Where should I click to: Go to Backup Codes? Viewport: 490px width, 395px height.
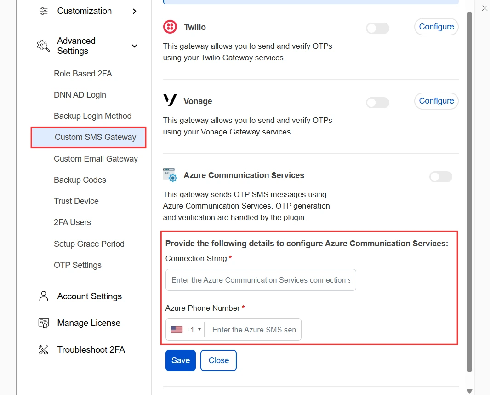80,180
